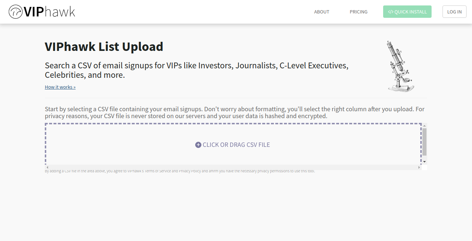Go to the Pricing page
The height and width of the screenshot is (241, 472).
click(358, 12)
